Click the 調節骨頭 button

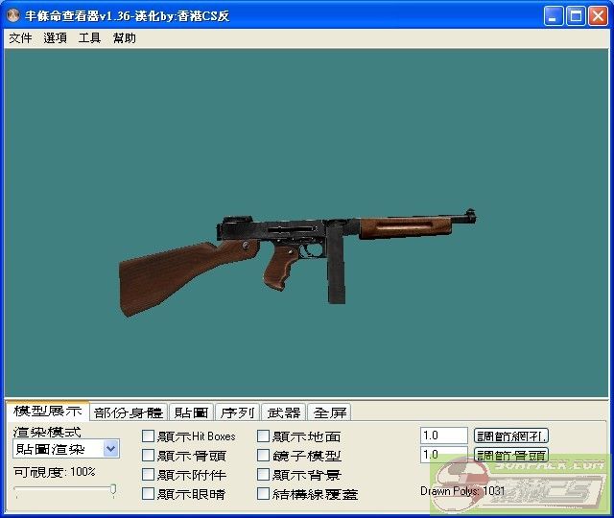tap(511, 456)
